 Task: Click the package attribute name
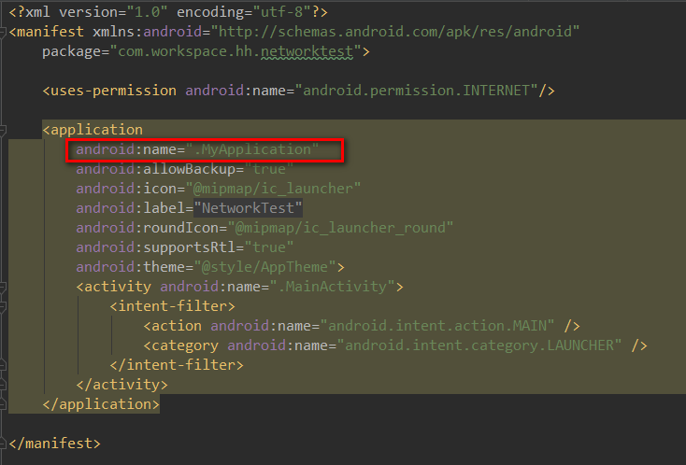click(x=71, y=51)
